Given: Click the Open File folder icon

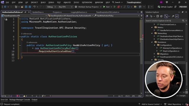Looking at the screenshot, I should [x=22, y=7].
